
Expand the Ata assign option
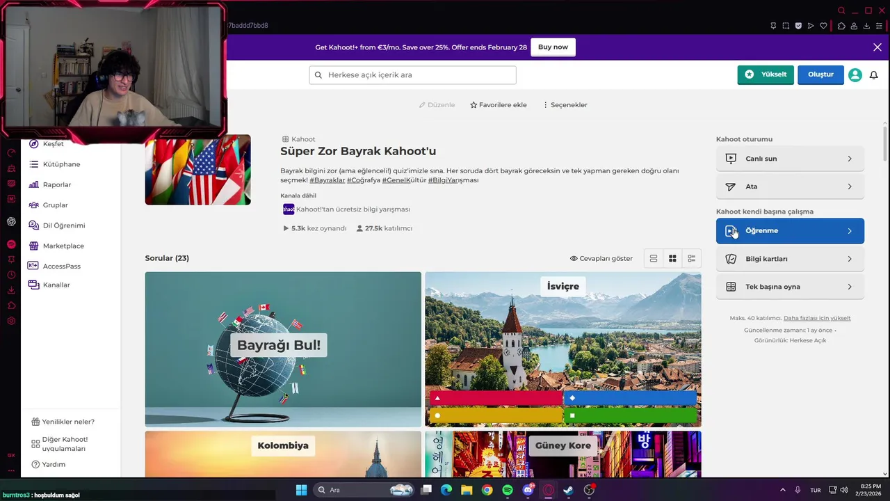(790, 186)
